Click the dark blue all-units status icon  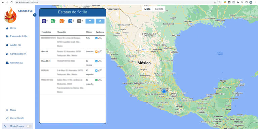click(x=44, y=21)
